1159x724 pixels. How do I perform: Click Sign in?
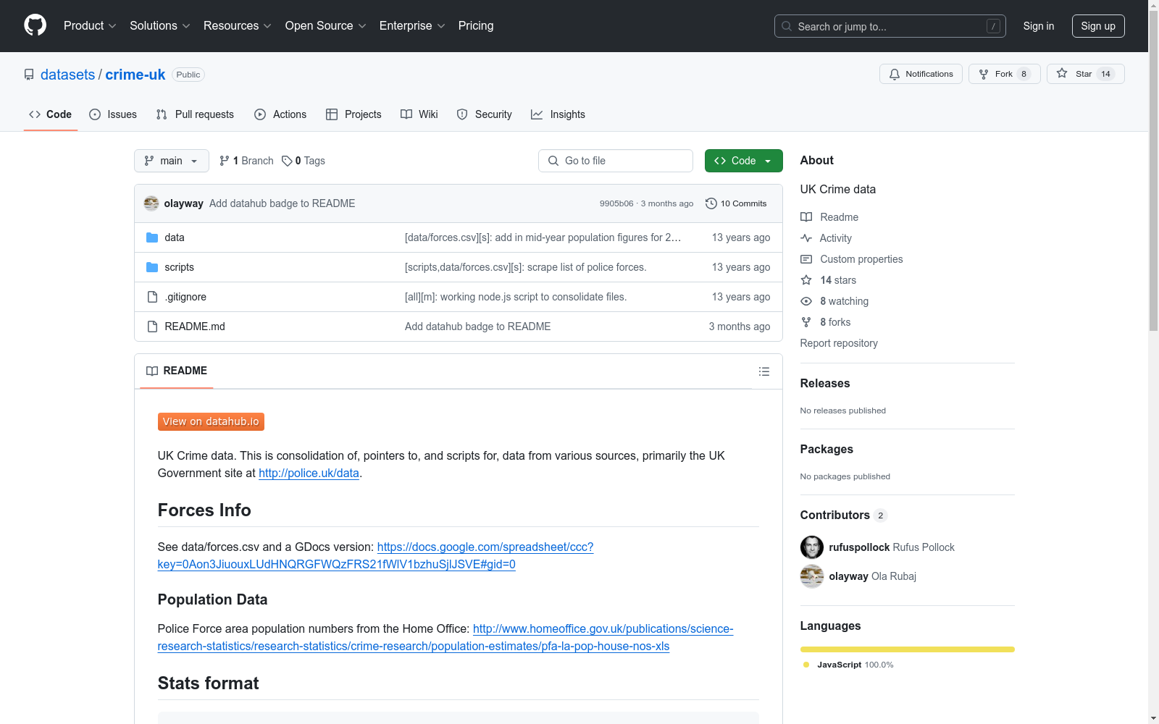pos(1039,26)
